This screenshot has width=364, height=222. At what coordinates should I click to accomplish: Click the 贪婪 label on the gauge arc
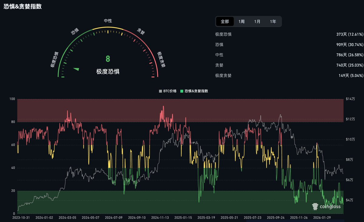(141, 31)
